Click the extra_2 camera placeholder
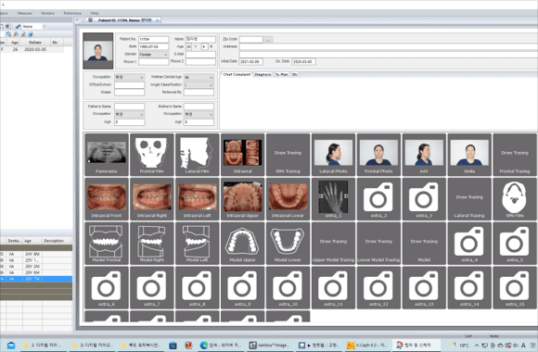 click(x=378, y=199)
